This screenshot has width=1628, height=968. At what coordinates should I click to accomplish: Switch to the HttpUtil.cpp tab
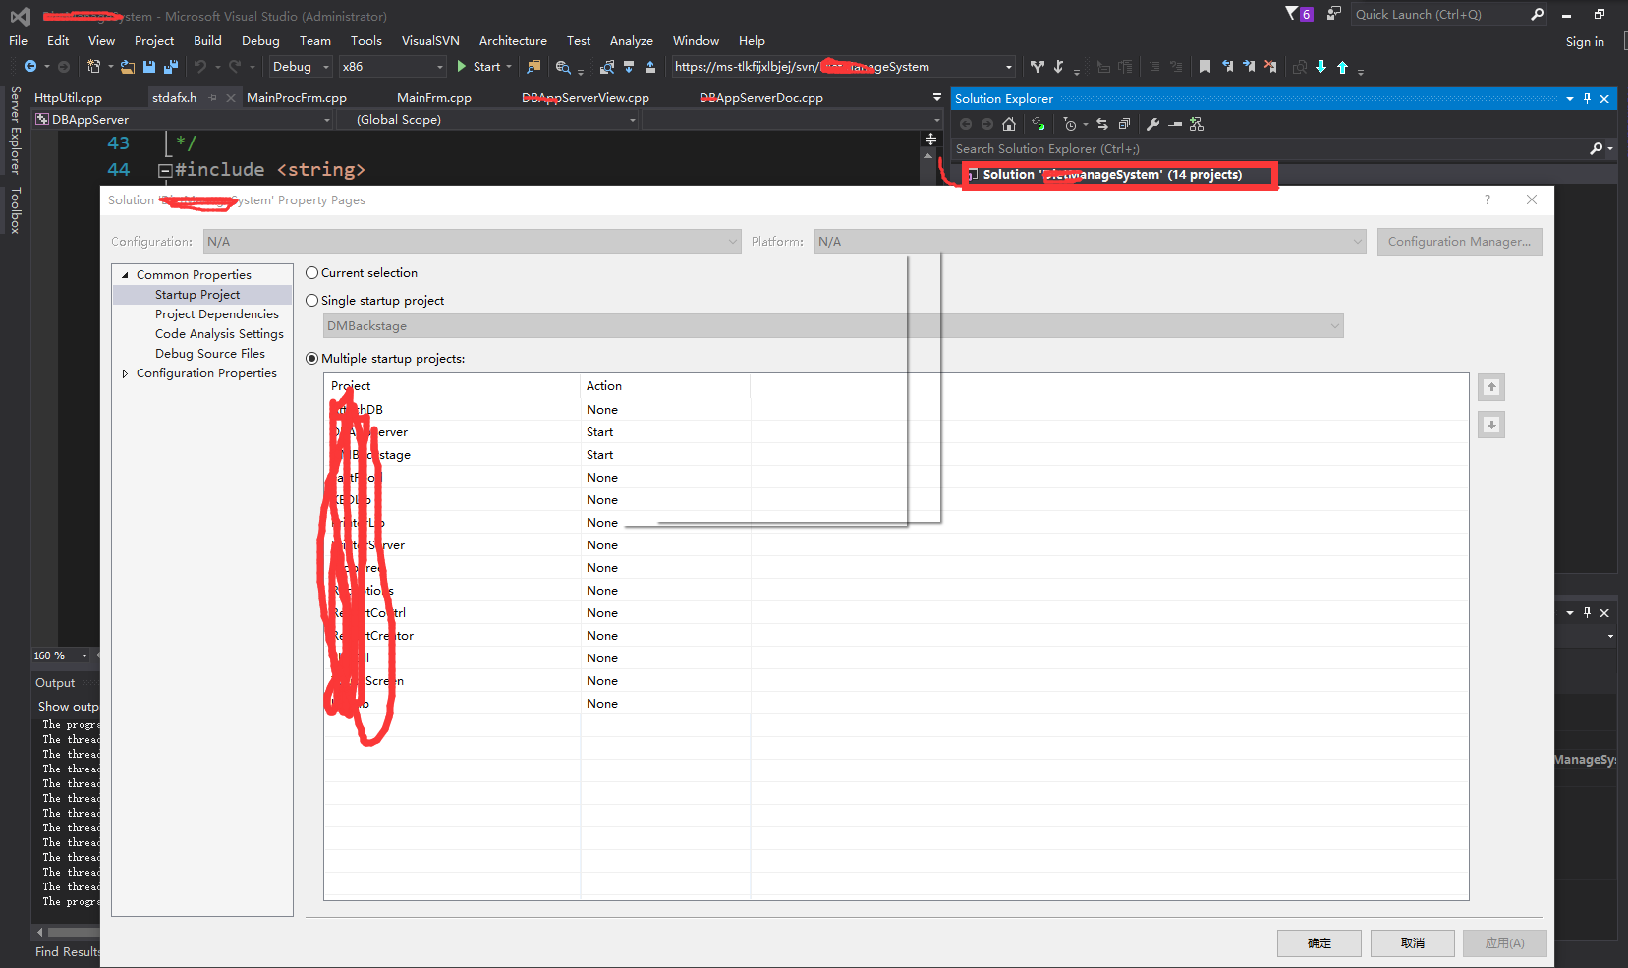pos(68,98)
